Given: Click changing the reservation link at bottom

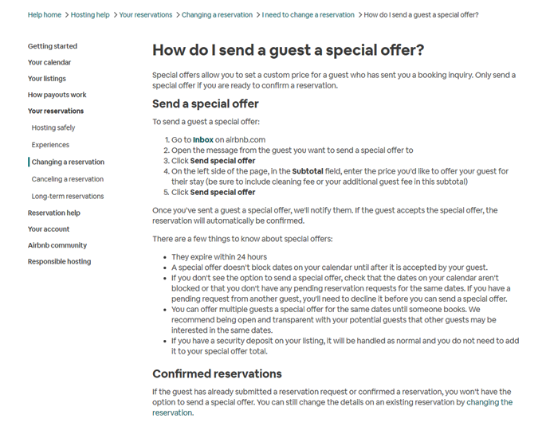Looking at the screenshot, I should pos(490,402).
